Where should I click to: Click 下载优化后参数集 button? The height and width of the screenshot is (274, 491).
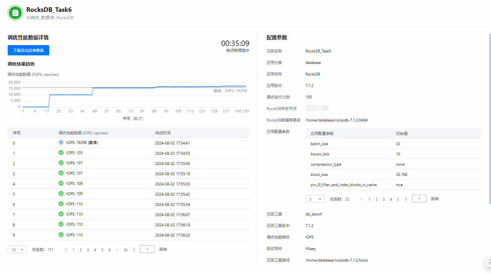click(28, 50)
